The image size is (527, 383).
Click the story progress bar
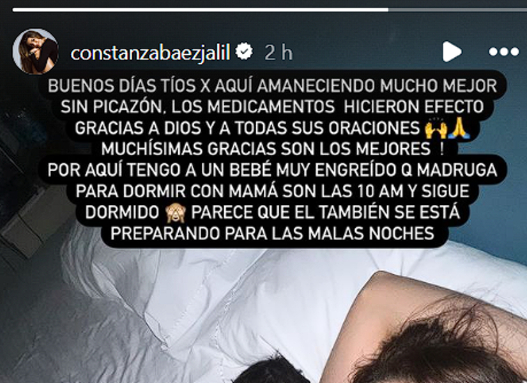point(270,10)
